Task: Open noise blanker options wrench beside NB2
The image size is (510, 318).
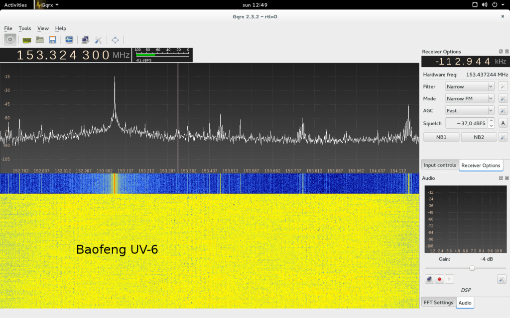Action: coord(503,137)
